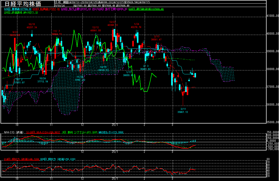Screen dimensions: 279x181
Task: Click the 40000.00 price axis label
Action: tap(273, 34)
